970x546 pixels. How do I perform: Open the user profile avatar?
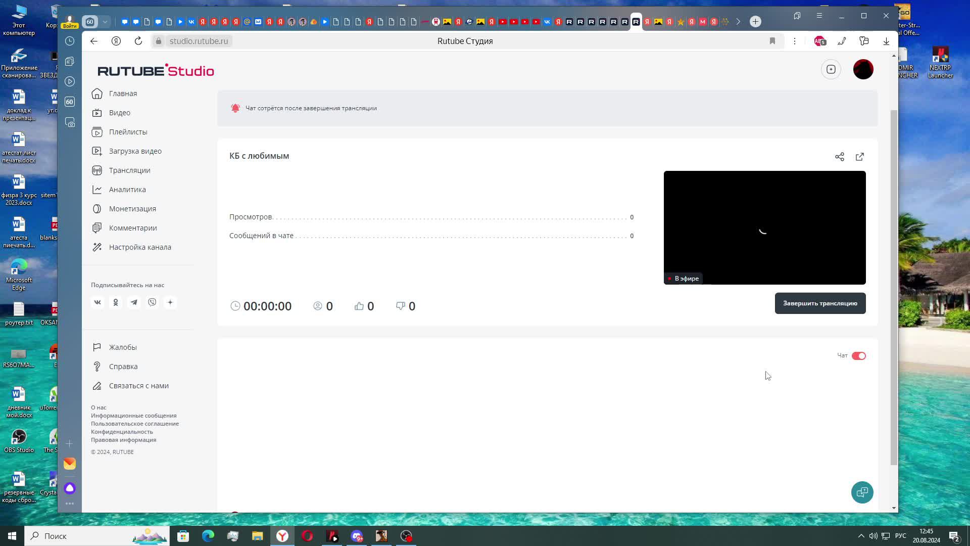[863, 69]
